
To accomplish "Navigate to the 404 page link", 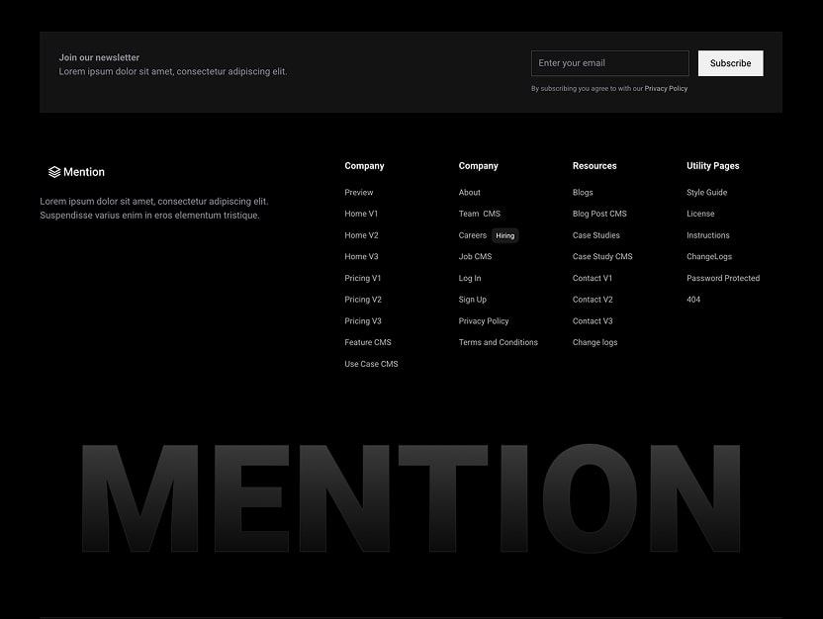I will pyautogui.click(x=693, y=299).
